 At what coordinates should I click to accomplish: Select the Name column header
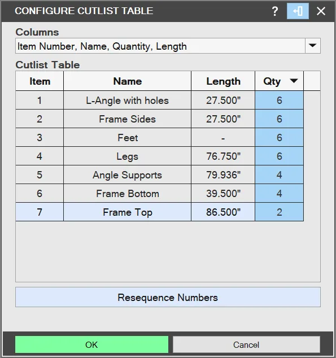[128, 81]
